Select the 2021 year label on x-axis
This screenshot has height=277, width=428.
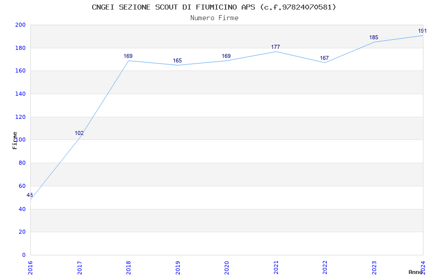click(276, 267)
